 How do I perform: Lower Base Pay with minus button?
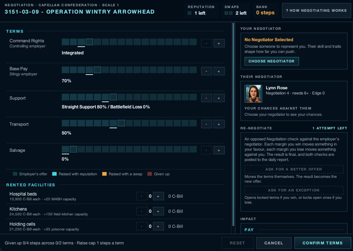206,71
